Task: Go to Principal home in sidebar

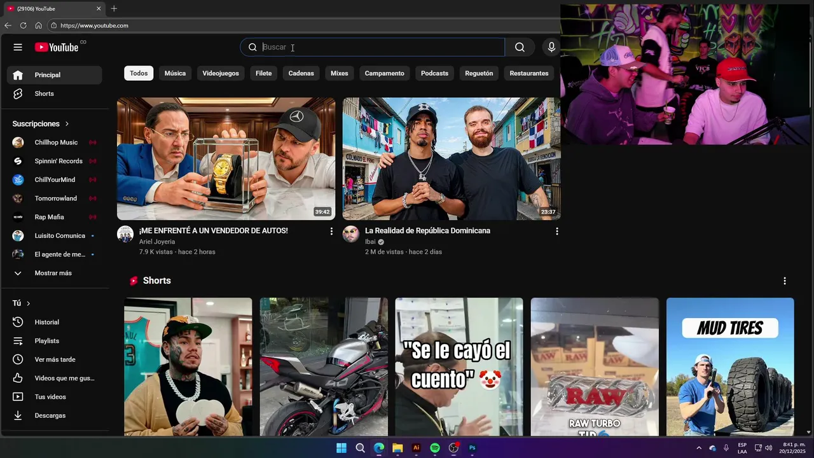Action: pos(54,75)
